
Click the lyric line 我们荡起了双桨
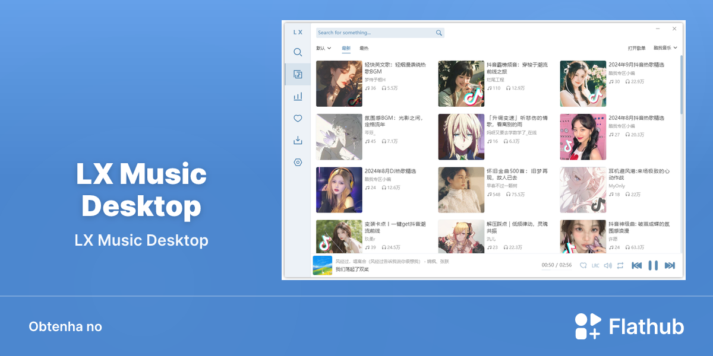(x=352, y=269)
